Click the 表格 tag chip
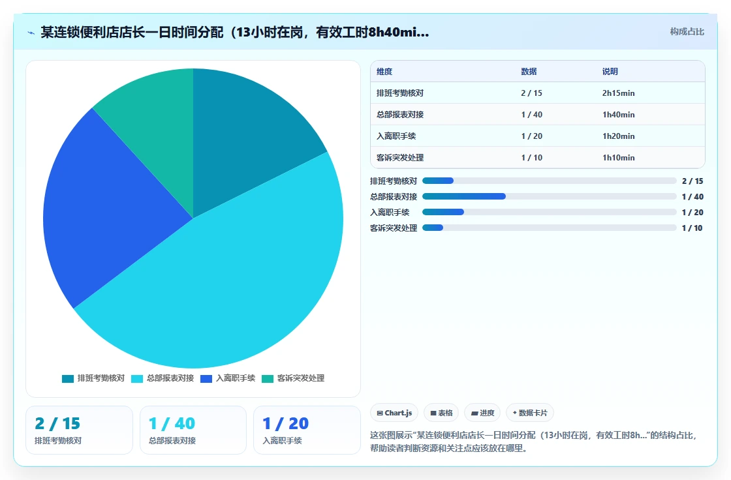Image resolution: width=731 pixels, height=480 pixels. (441, 413)
